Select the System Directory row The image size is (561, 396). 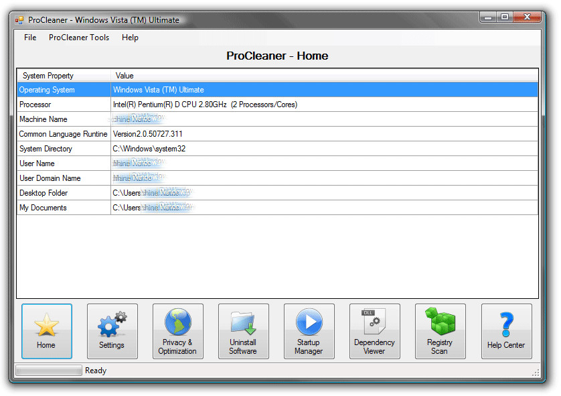[x=278, y=149]
